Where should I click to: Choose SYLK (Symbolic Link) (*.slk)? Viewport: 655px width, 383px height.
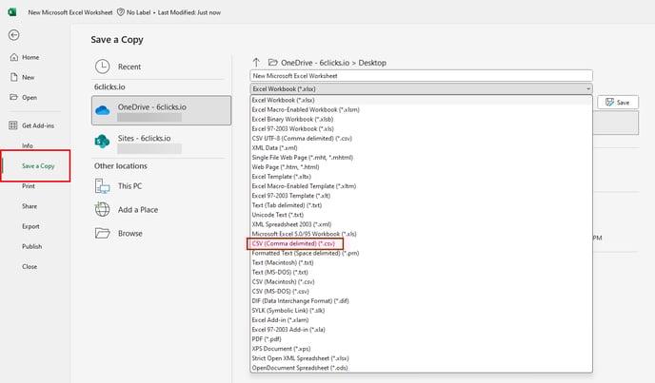click(x=421, y=311)
